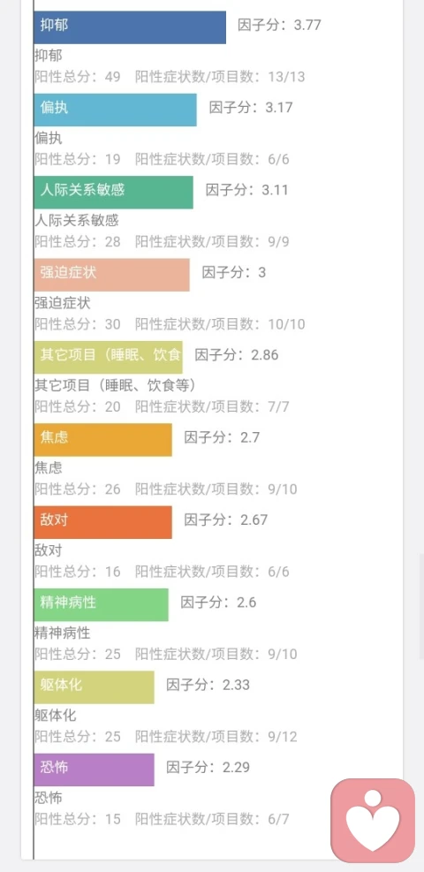
Task: Tap the purple 恐怖 bar
Action: click(94, 770)
